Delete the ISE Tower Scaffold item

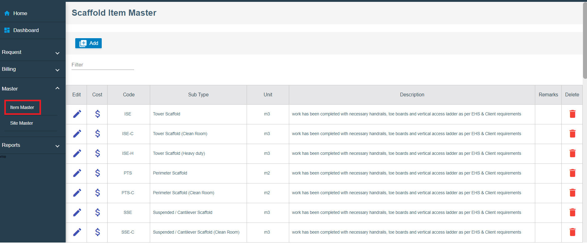(572, 114)
